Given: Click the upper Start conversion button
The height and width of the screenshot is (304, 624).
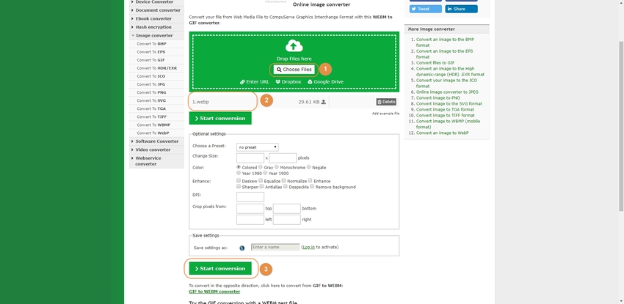Looking at the screenshot, I should tap(220, 118).
